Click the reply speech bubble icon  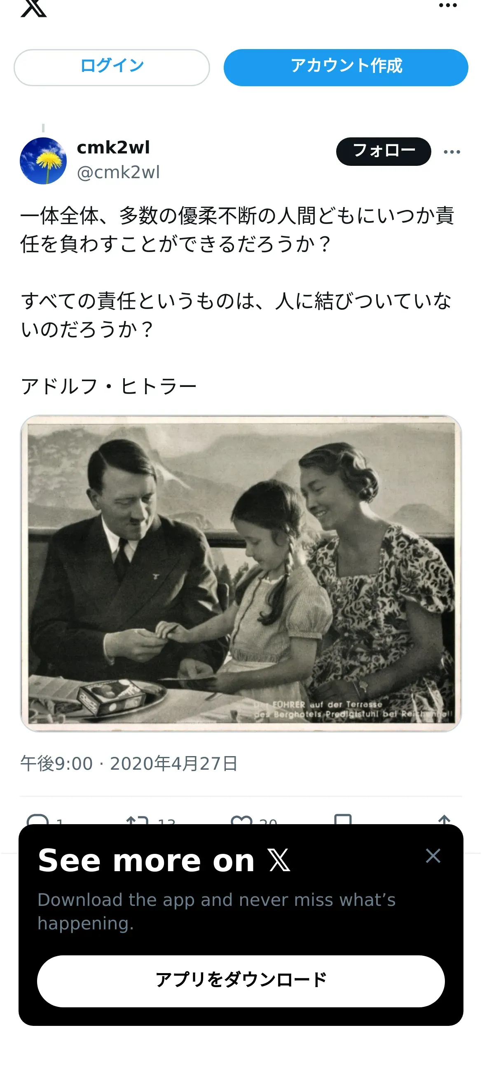click(37, 819)
